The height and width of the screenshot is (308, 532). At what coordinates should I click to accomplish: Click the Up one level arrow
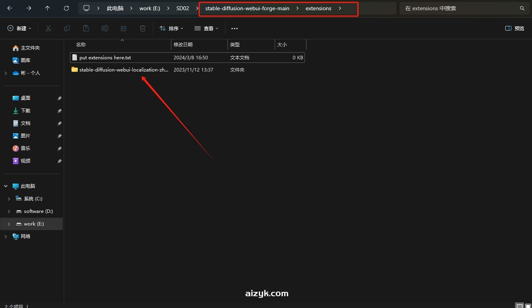(x=48, y=8)
